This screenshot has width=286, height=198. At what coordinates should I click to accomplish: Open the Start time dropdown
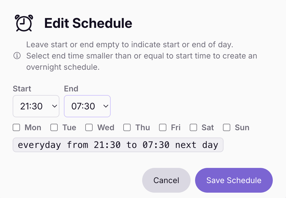36,106
